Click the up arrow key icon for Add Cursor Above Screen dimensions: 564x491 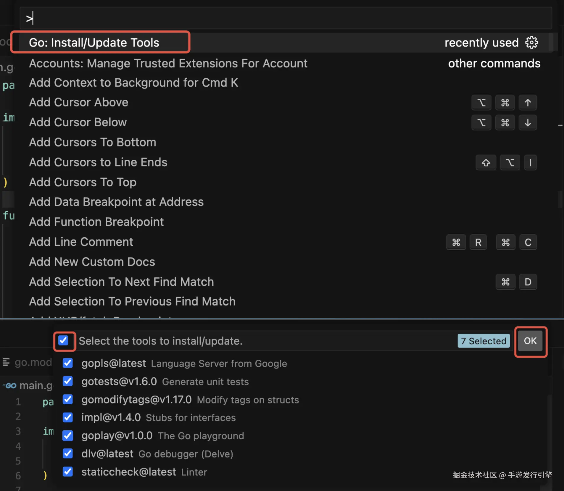coord(528,103)
